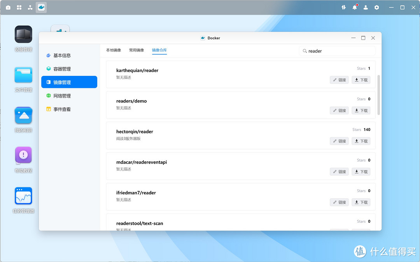
Task: Close the Docker window
Action: pyautogui.click(x=373, y=38)
